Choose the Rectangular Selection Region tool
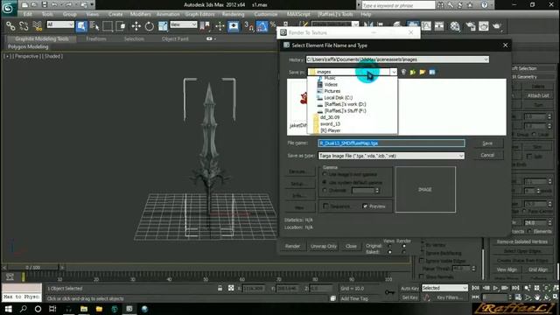 pyautogui.click(x=108, y=26)
